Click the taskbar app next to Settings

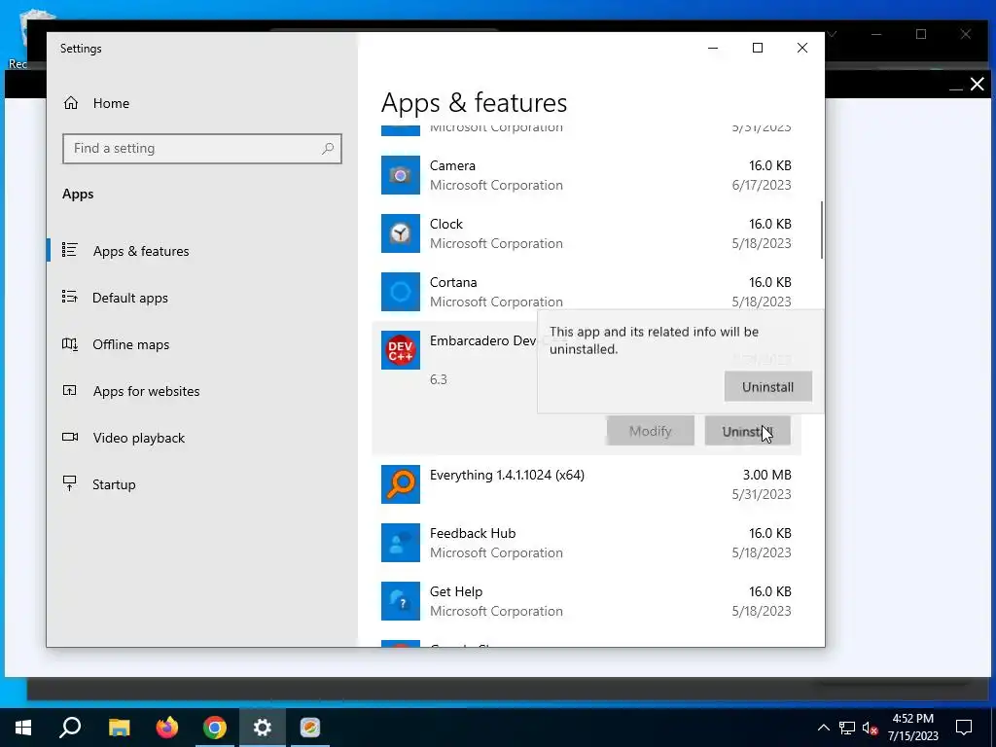[x=310, y=728]
